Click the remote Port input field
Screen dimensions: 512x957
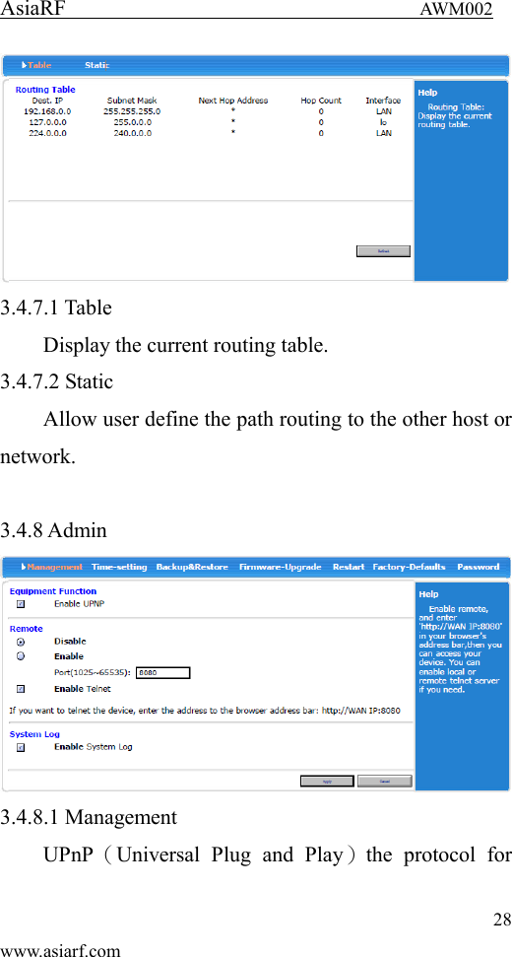pos(162,672)
